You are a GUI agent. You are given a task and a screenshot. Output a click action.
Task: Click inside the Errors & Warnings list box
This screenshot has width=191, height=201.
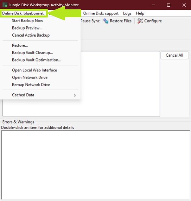coord(96,165)
